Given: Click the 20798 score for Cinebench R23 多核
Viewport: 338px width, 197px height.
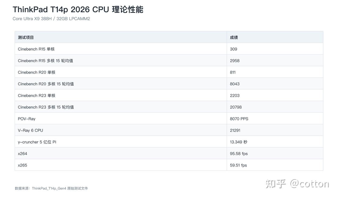Looking at the screenshot, I should point(236,107).
